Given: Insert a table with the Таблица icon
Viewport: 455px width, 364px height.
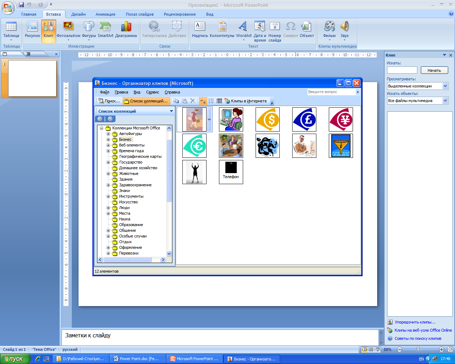Looking at the screenshot, I should tap(11, 31).
